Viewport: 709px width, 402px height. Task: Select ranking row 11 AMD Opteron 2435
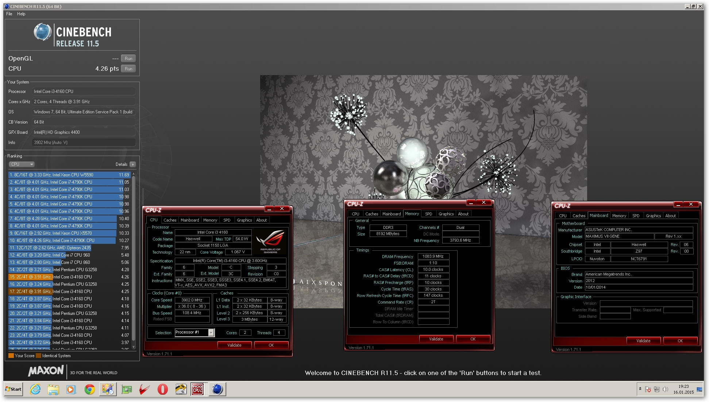pos(69,248)
